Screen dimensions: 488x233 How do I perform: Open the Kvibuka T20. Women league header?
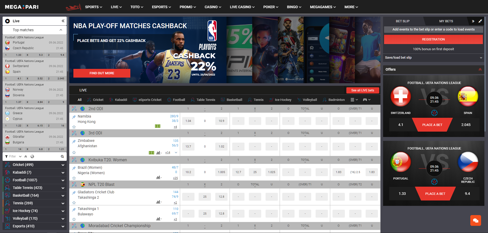pyautogui.click(x=108, y=160)
